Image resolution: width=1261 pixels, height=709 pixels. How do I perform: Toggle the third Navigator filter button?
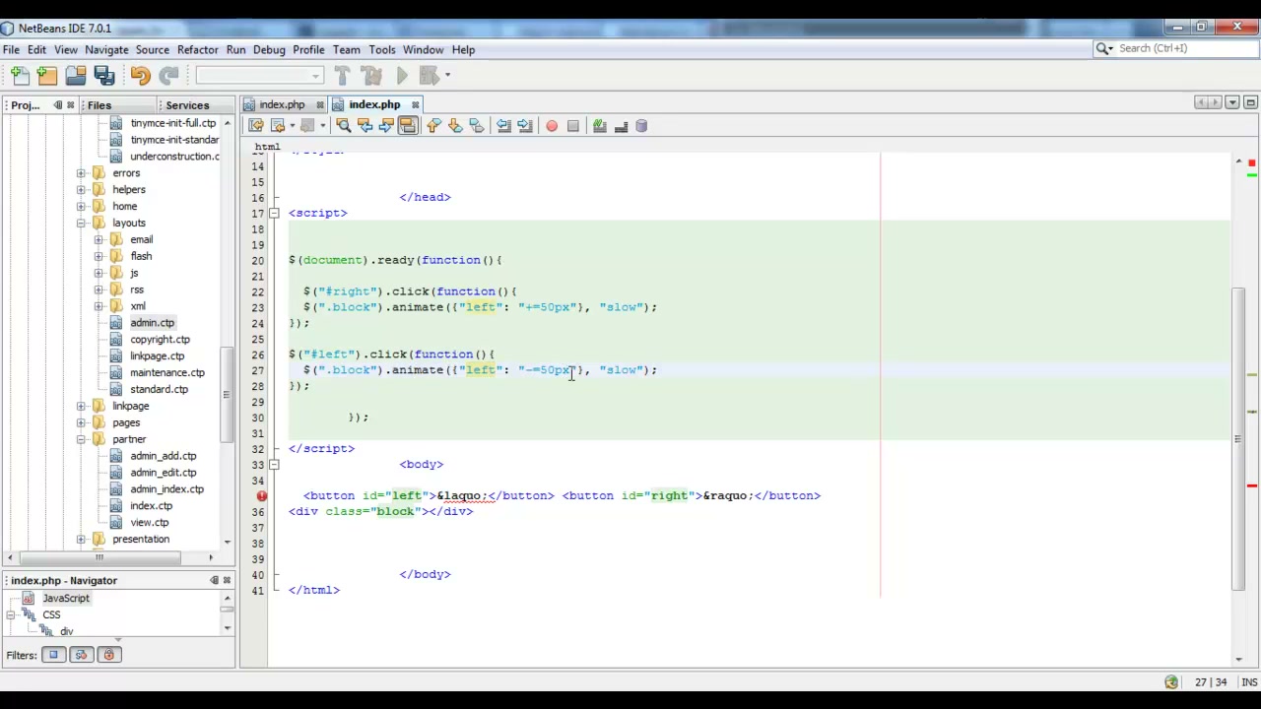(108, 655)
